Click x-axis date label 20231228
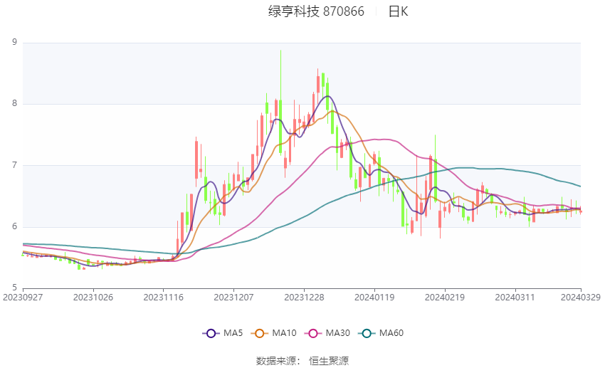Screen dimensions: 605x368 coord(304,298)
